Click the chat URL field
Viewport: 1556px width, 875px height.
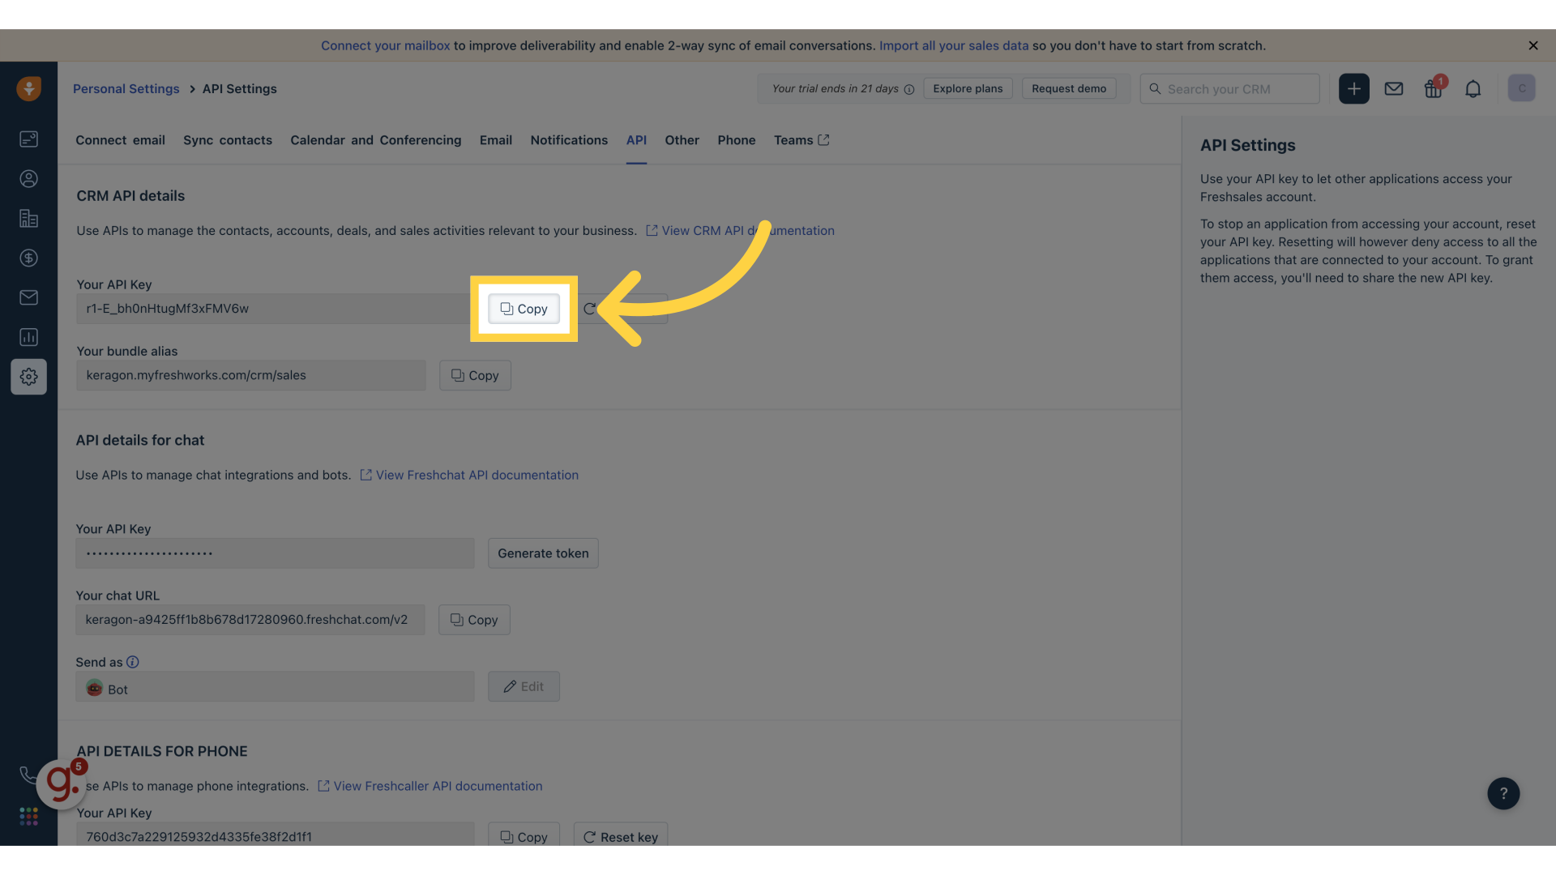(250, 620)
